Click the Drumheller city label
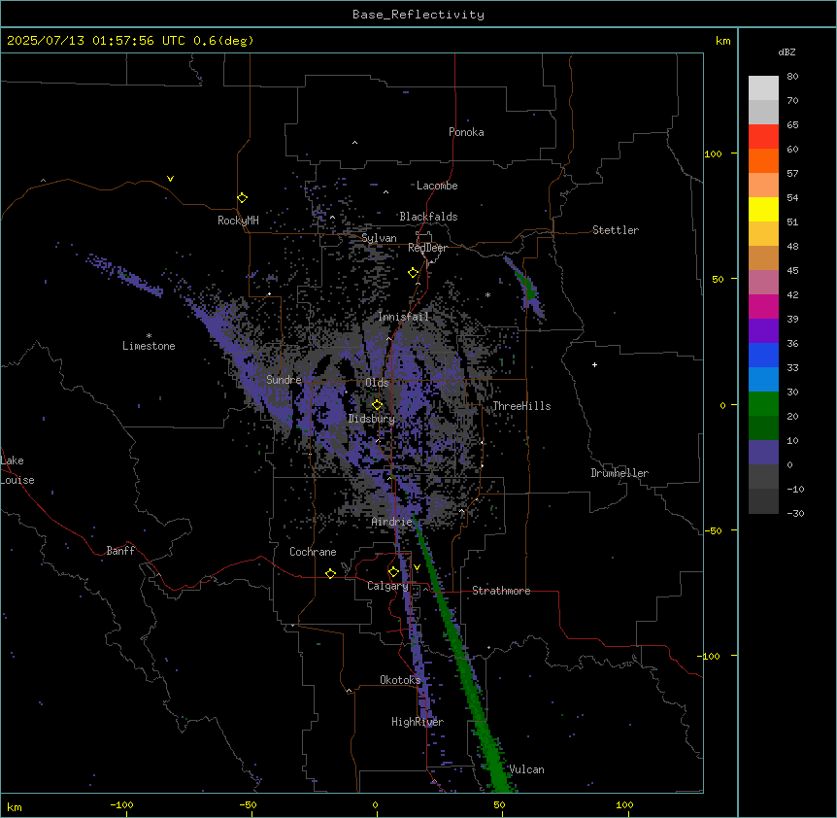 pos(619,473)
